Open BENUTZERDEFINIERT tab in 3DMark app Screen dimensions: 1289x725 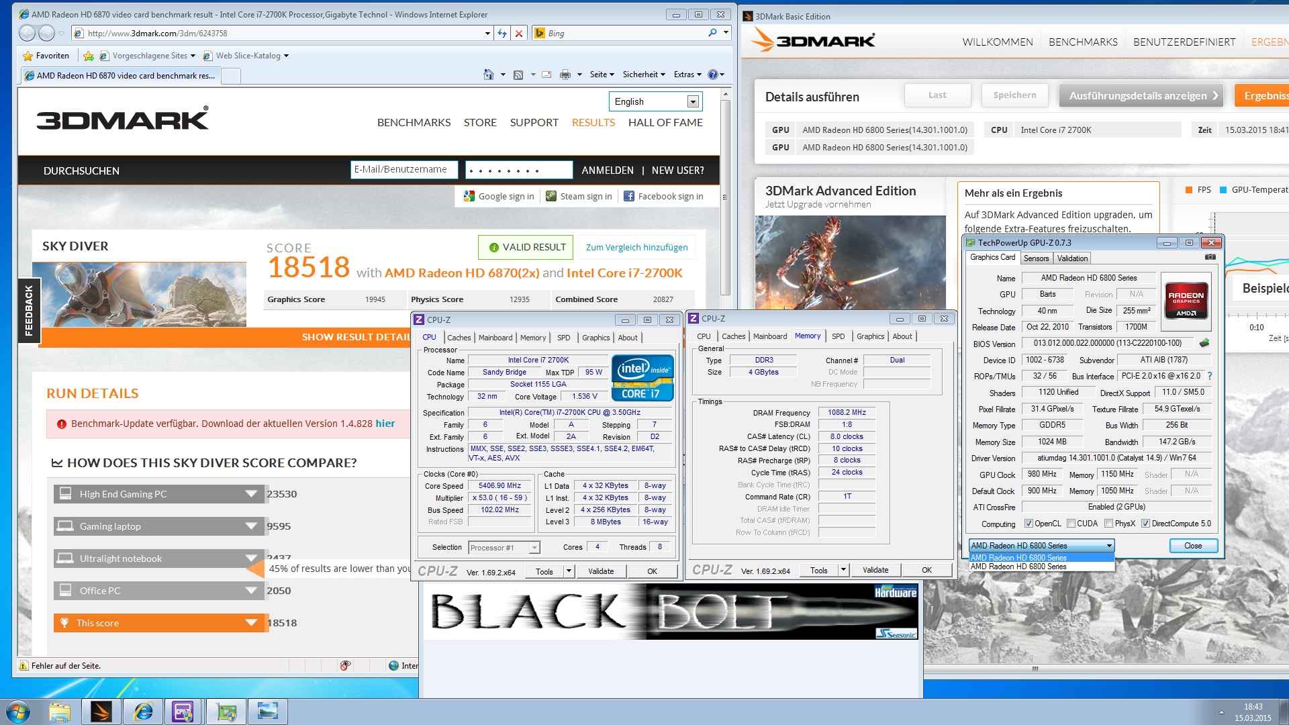pyautogui.click(x=1184, y=42)
